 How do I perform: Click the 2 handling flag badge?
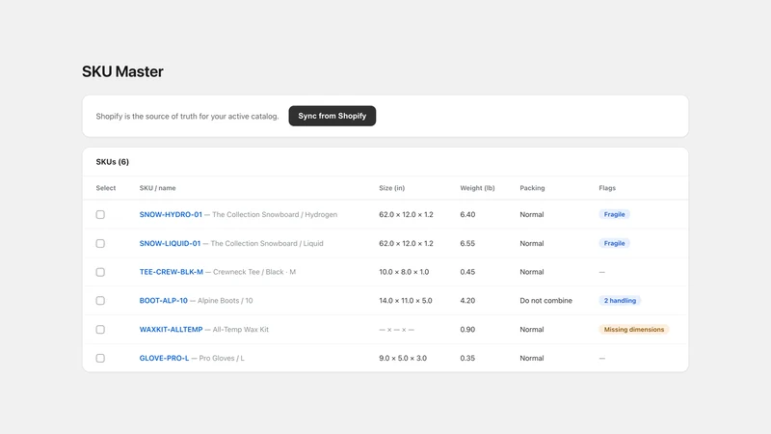click(620, 301)
